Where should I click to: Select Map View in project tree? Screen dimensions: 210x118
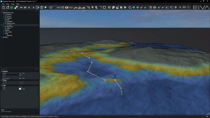click(x=9, y=35)
